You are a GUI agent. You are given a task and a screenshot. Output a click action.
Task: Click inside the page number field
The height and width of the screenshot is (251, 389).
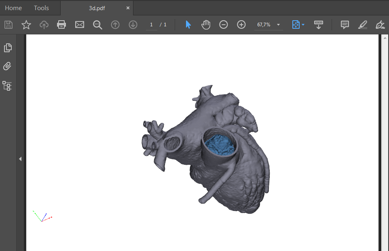151,24
